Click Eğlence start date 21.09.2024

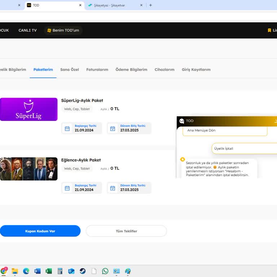(84, 190)
